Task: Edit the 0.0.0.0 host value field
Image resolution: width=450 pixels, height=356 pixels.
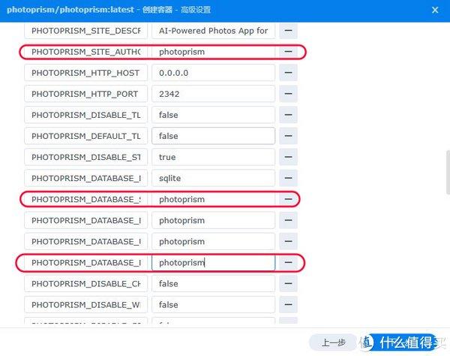Action: (x=213, y=73)
